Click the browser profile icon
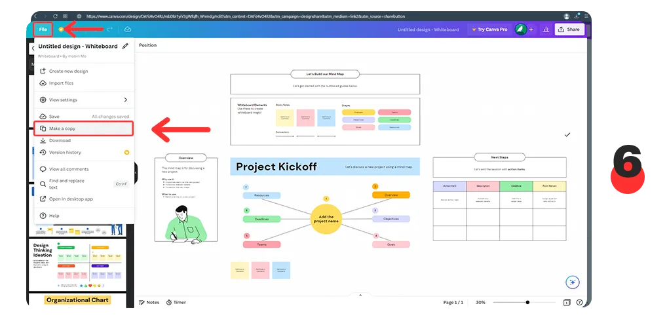This screenshot has width=667, height=327. [x=566, y=16]
